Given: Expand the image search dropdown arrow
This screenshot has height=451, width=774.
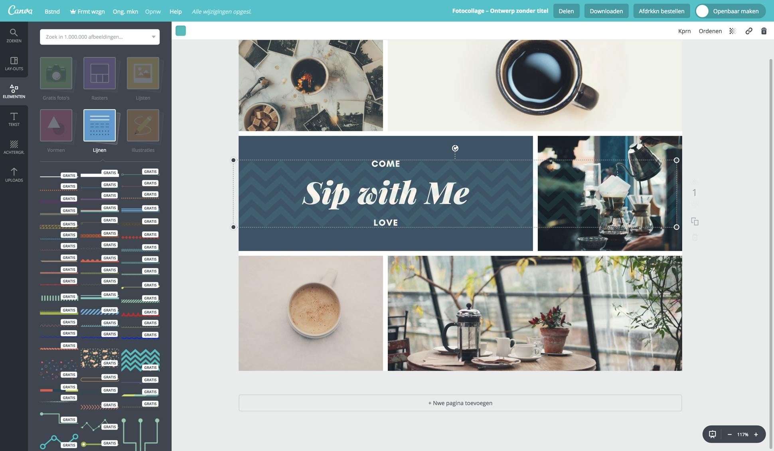Looking at the screenshot, I should (x=153, y=37).
